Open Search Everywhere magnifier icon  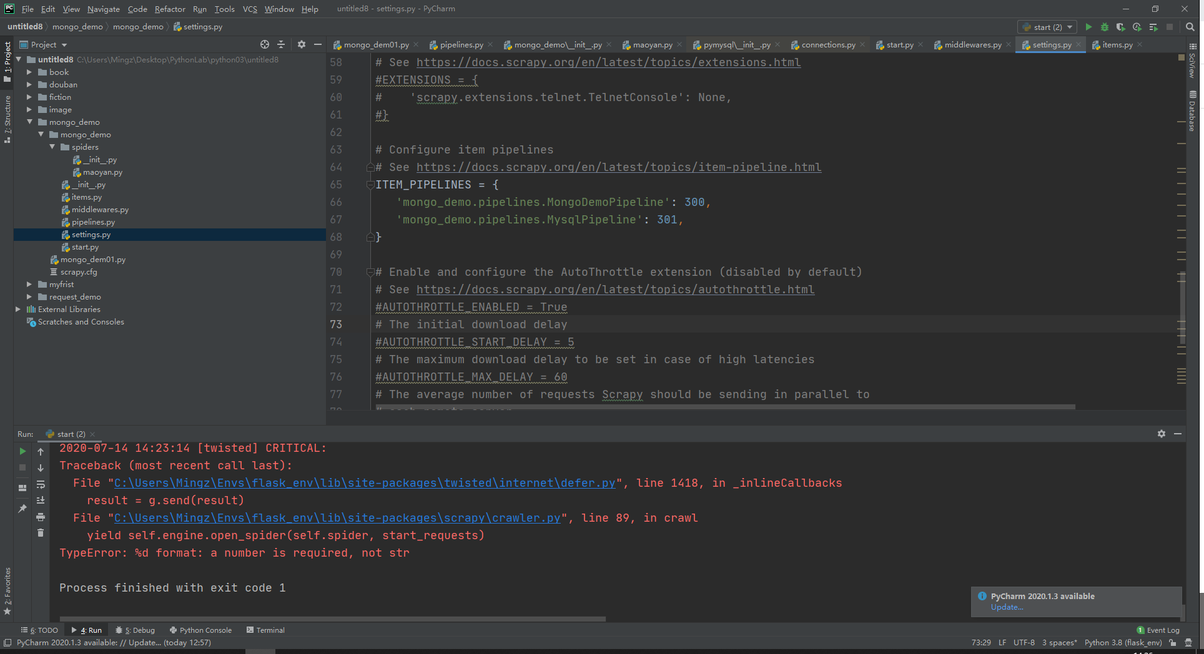tap(1190, 27)
